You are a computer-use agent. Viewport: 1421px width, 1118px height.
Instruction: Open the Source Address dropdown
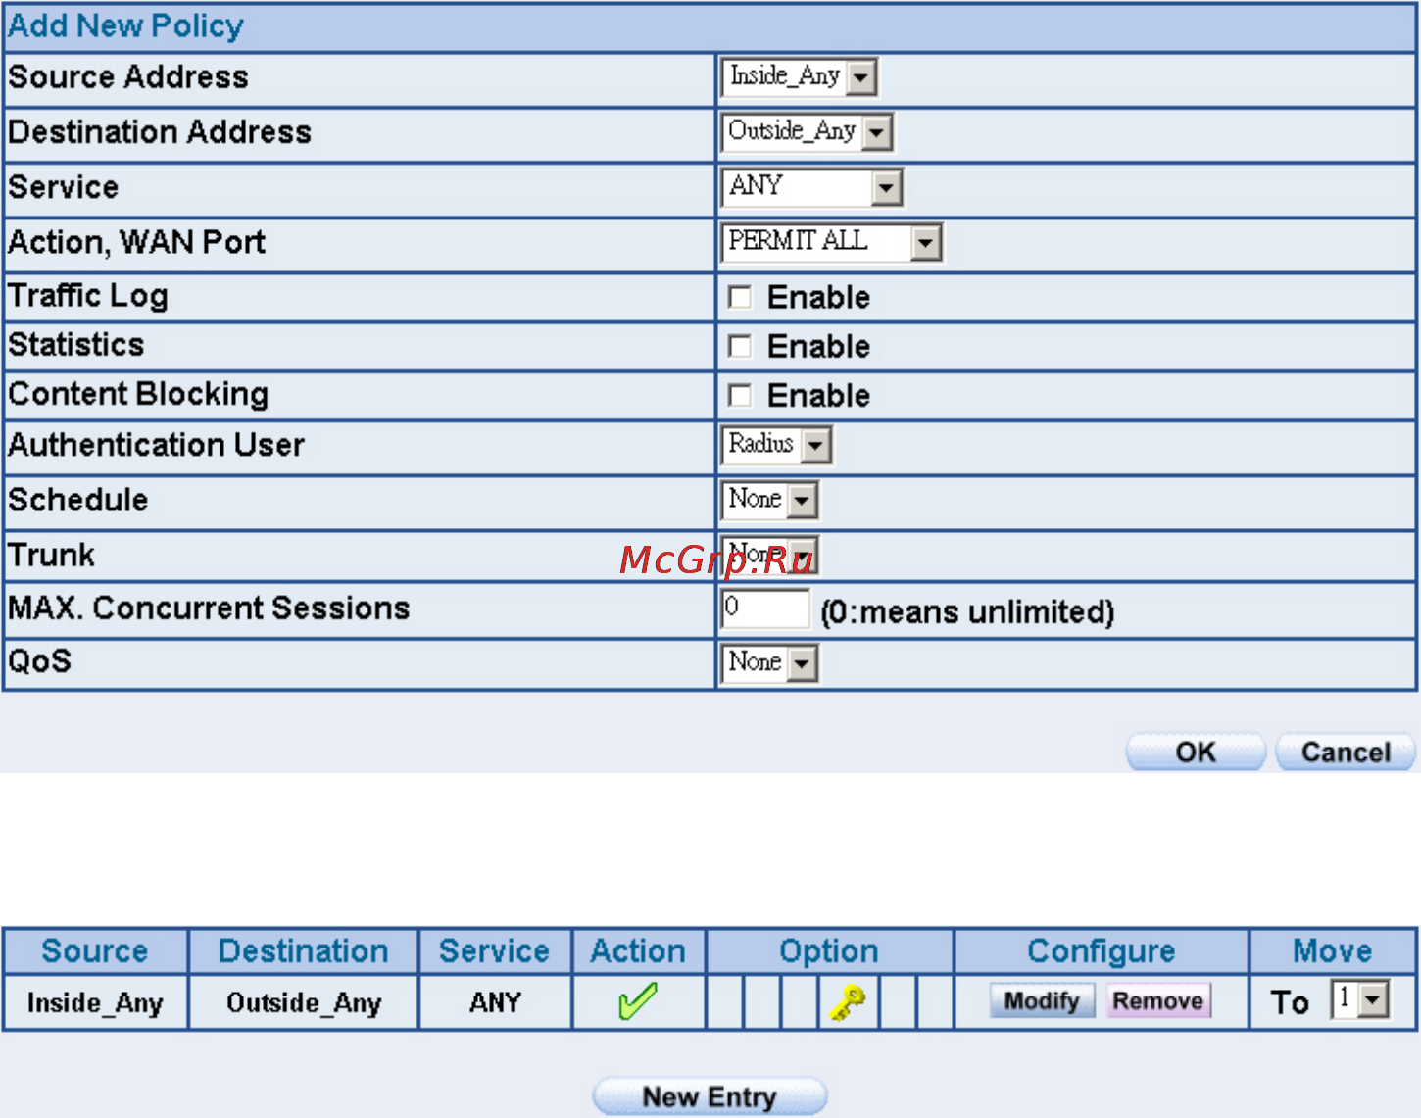799,76
